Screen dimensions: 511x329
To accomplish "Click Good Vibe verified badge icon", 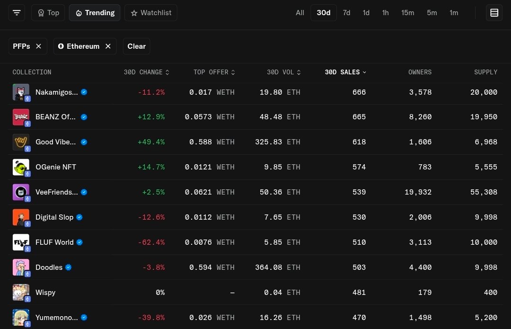I will [84, 142].
